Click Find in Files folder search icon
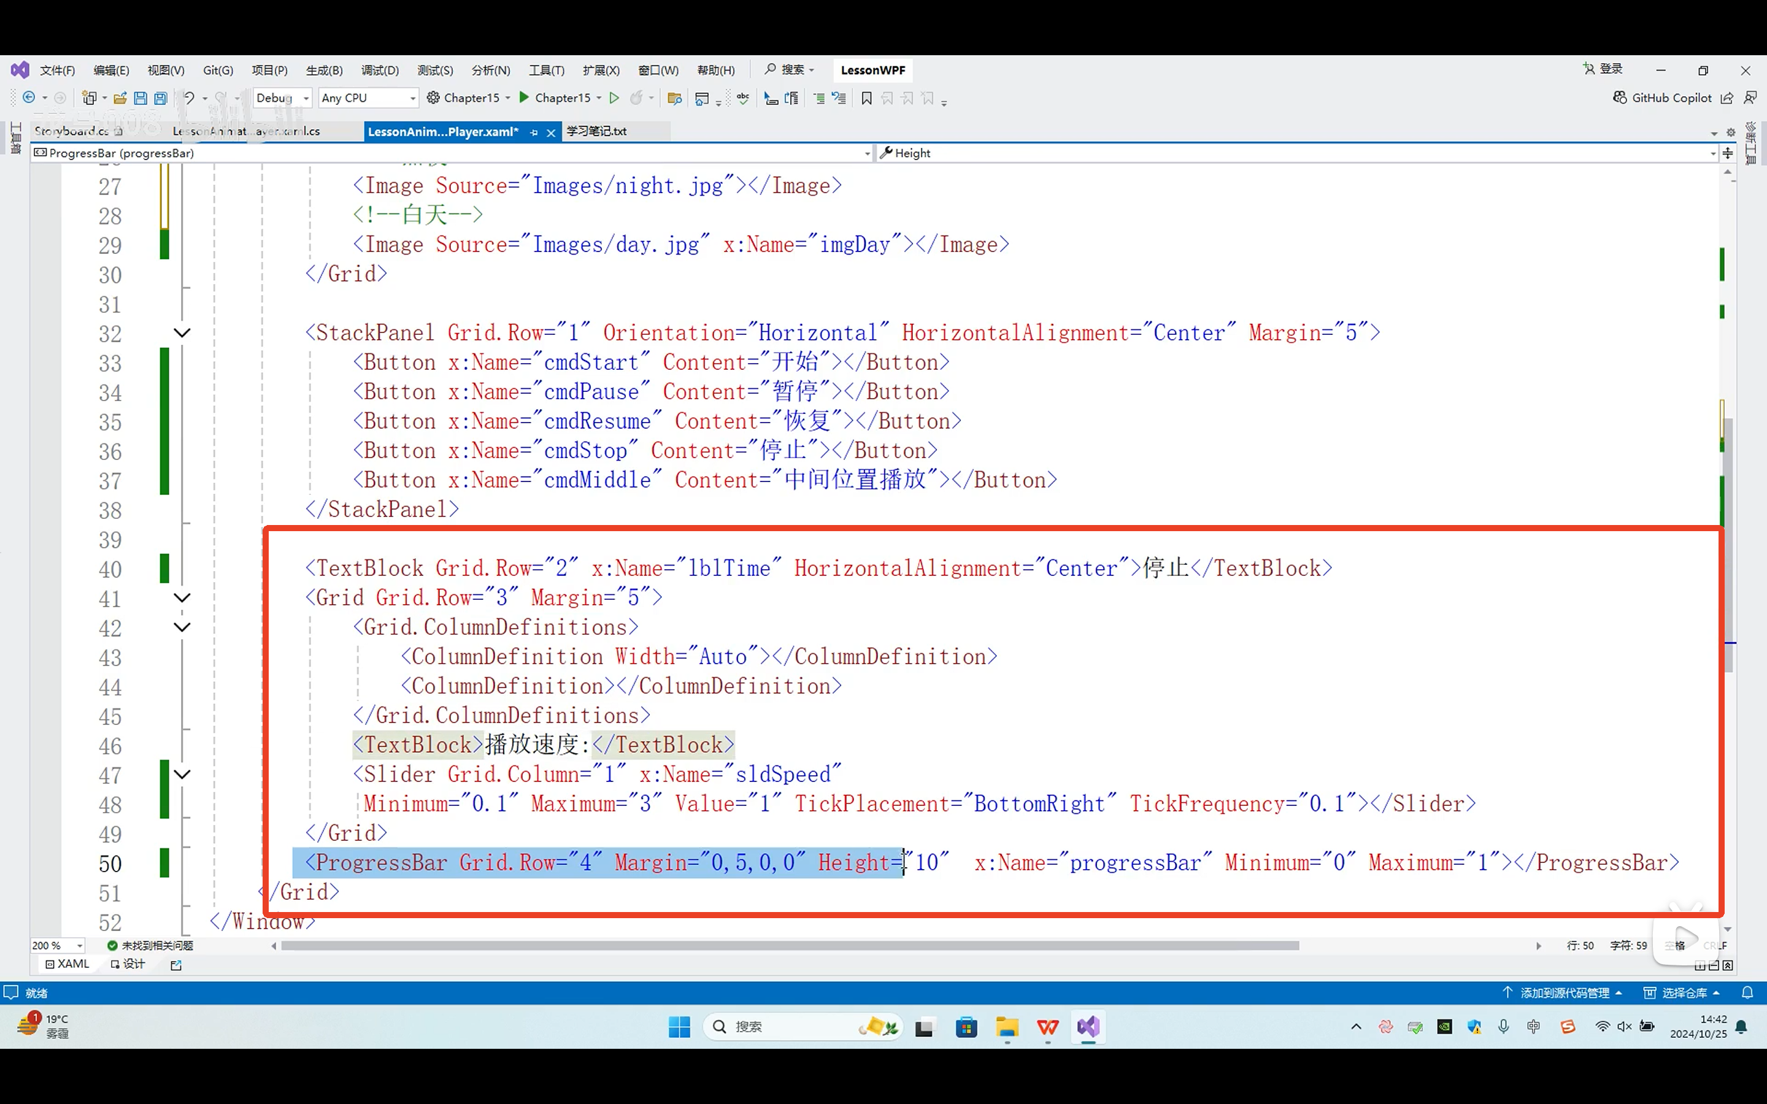Image resolution: width=1767 pixels, height=1104 pixels. 674,98
